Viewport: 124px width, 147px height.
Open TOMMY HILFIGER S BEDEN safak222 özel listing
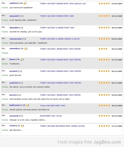[63, 3]
